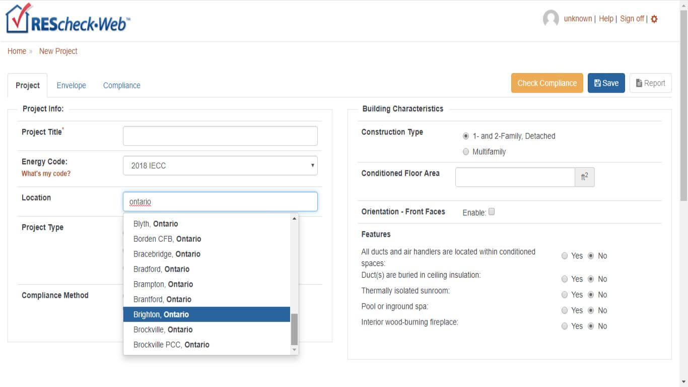Click the Save button with disk icon
The height and width of the screenshot is (387, 688).
(606, 83)
